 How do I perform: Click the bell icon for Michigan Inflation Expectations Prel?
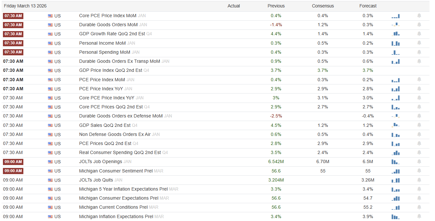419,216
